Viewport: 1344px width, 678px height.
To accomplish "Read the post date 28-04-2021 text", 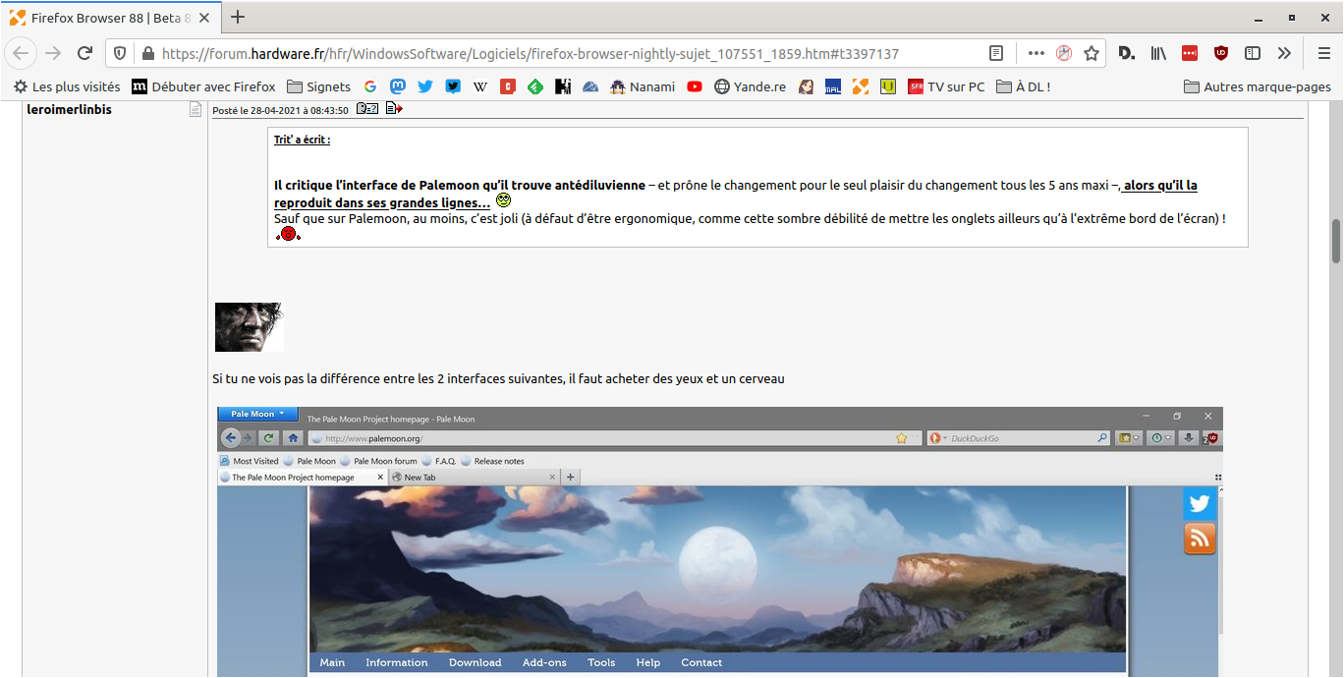I will tap(280, 110).
